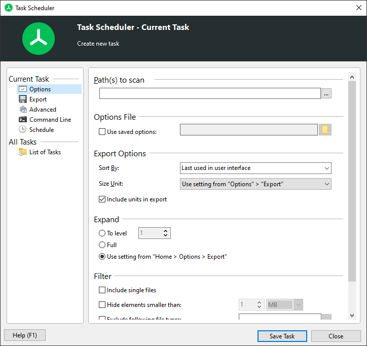Enable Include single files checkbox

(102, 290)
